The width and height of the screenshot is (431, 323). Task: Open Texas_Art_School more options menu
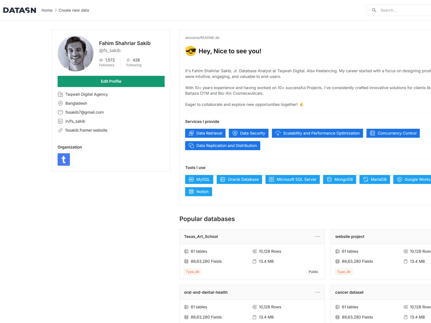(x=318, y=236)
